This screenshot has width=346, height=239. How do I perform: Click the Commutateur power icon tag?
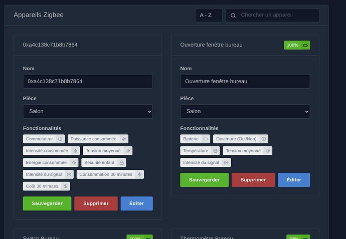pos(44,139)
